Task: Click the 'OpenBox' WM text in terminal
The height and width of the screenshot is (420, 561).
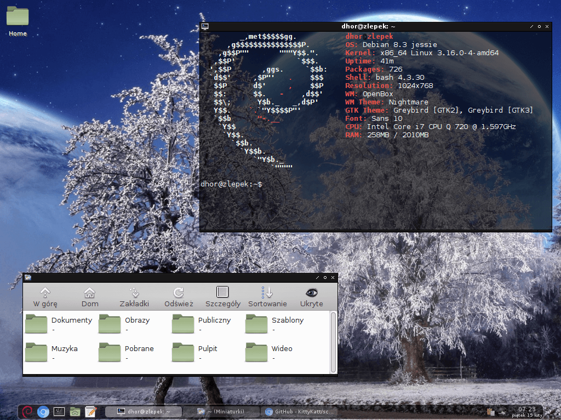Action: pos(378,94)
